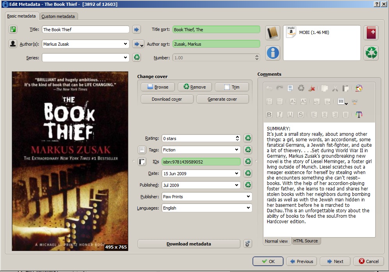Go to the Next book
This screenshot has width=389, height=272.
(x=335, y=261)
